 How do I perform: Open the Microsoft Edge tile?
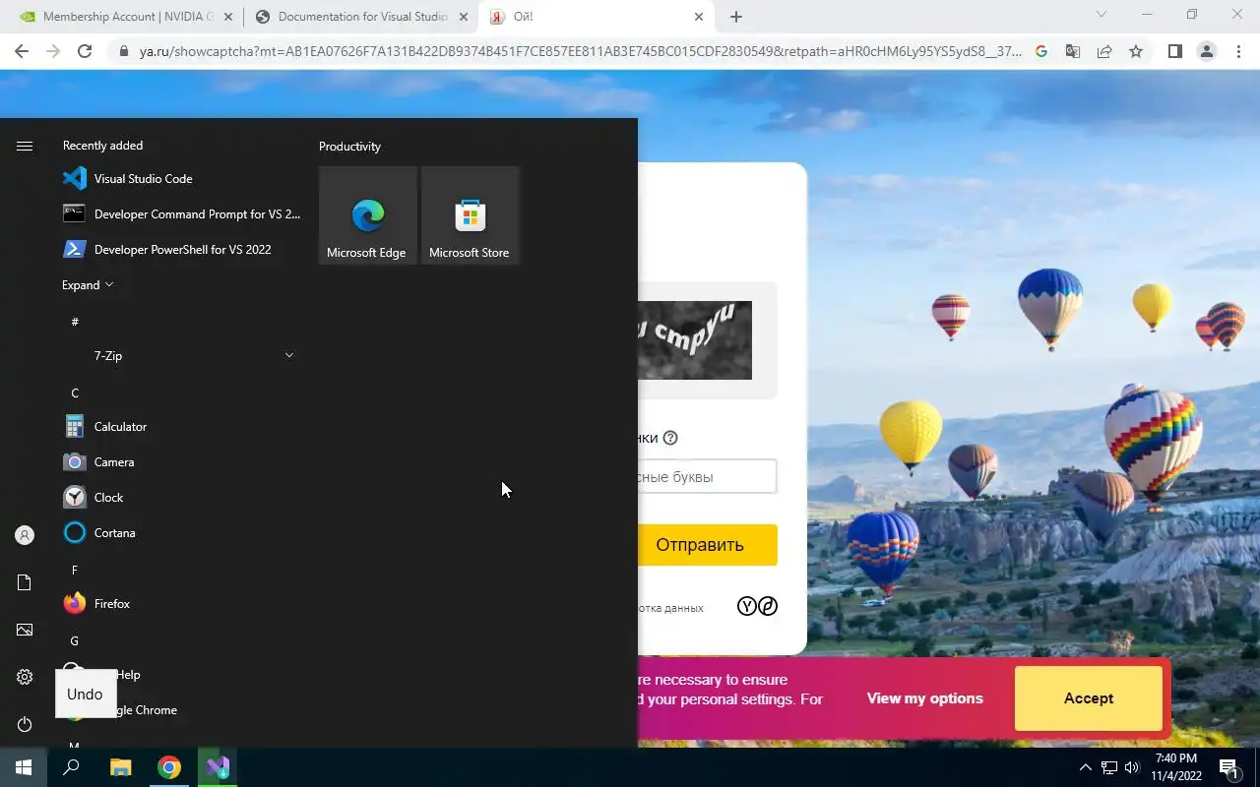click(367, 214)
